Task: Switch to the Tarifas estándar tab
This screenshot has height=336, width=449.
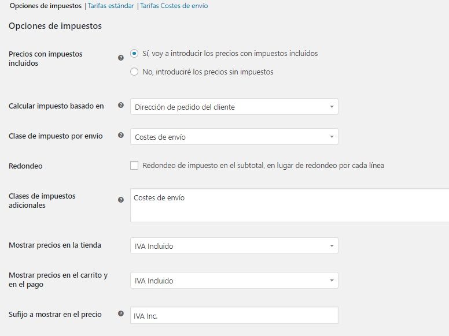Action: coord(111,6)
